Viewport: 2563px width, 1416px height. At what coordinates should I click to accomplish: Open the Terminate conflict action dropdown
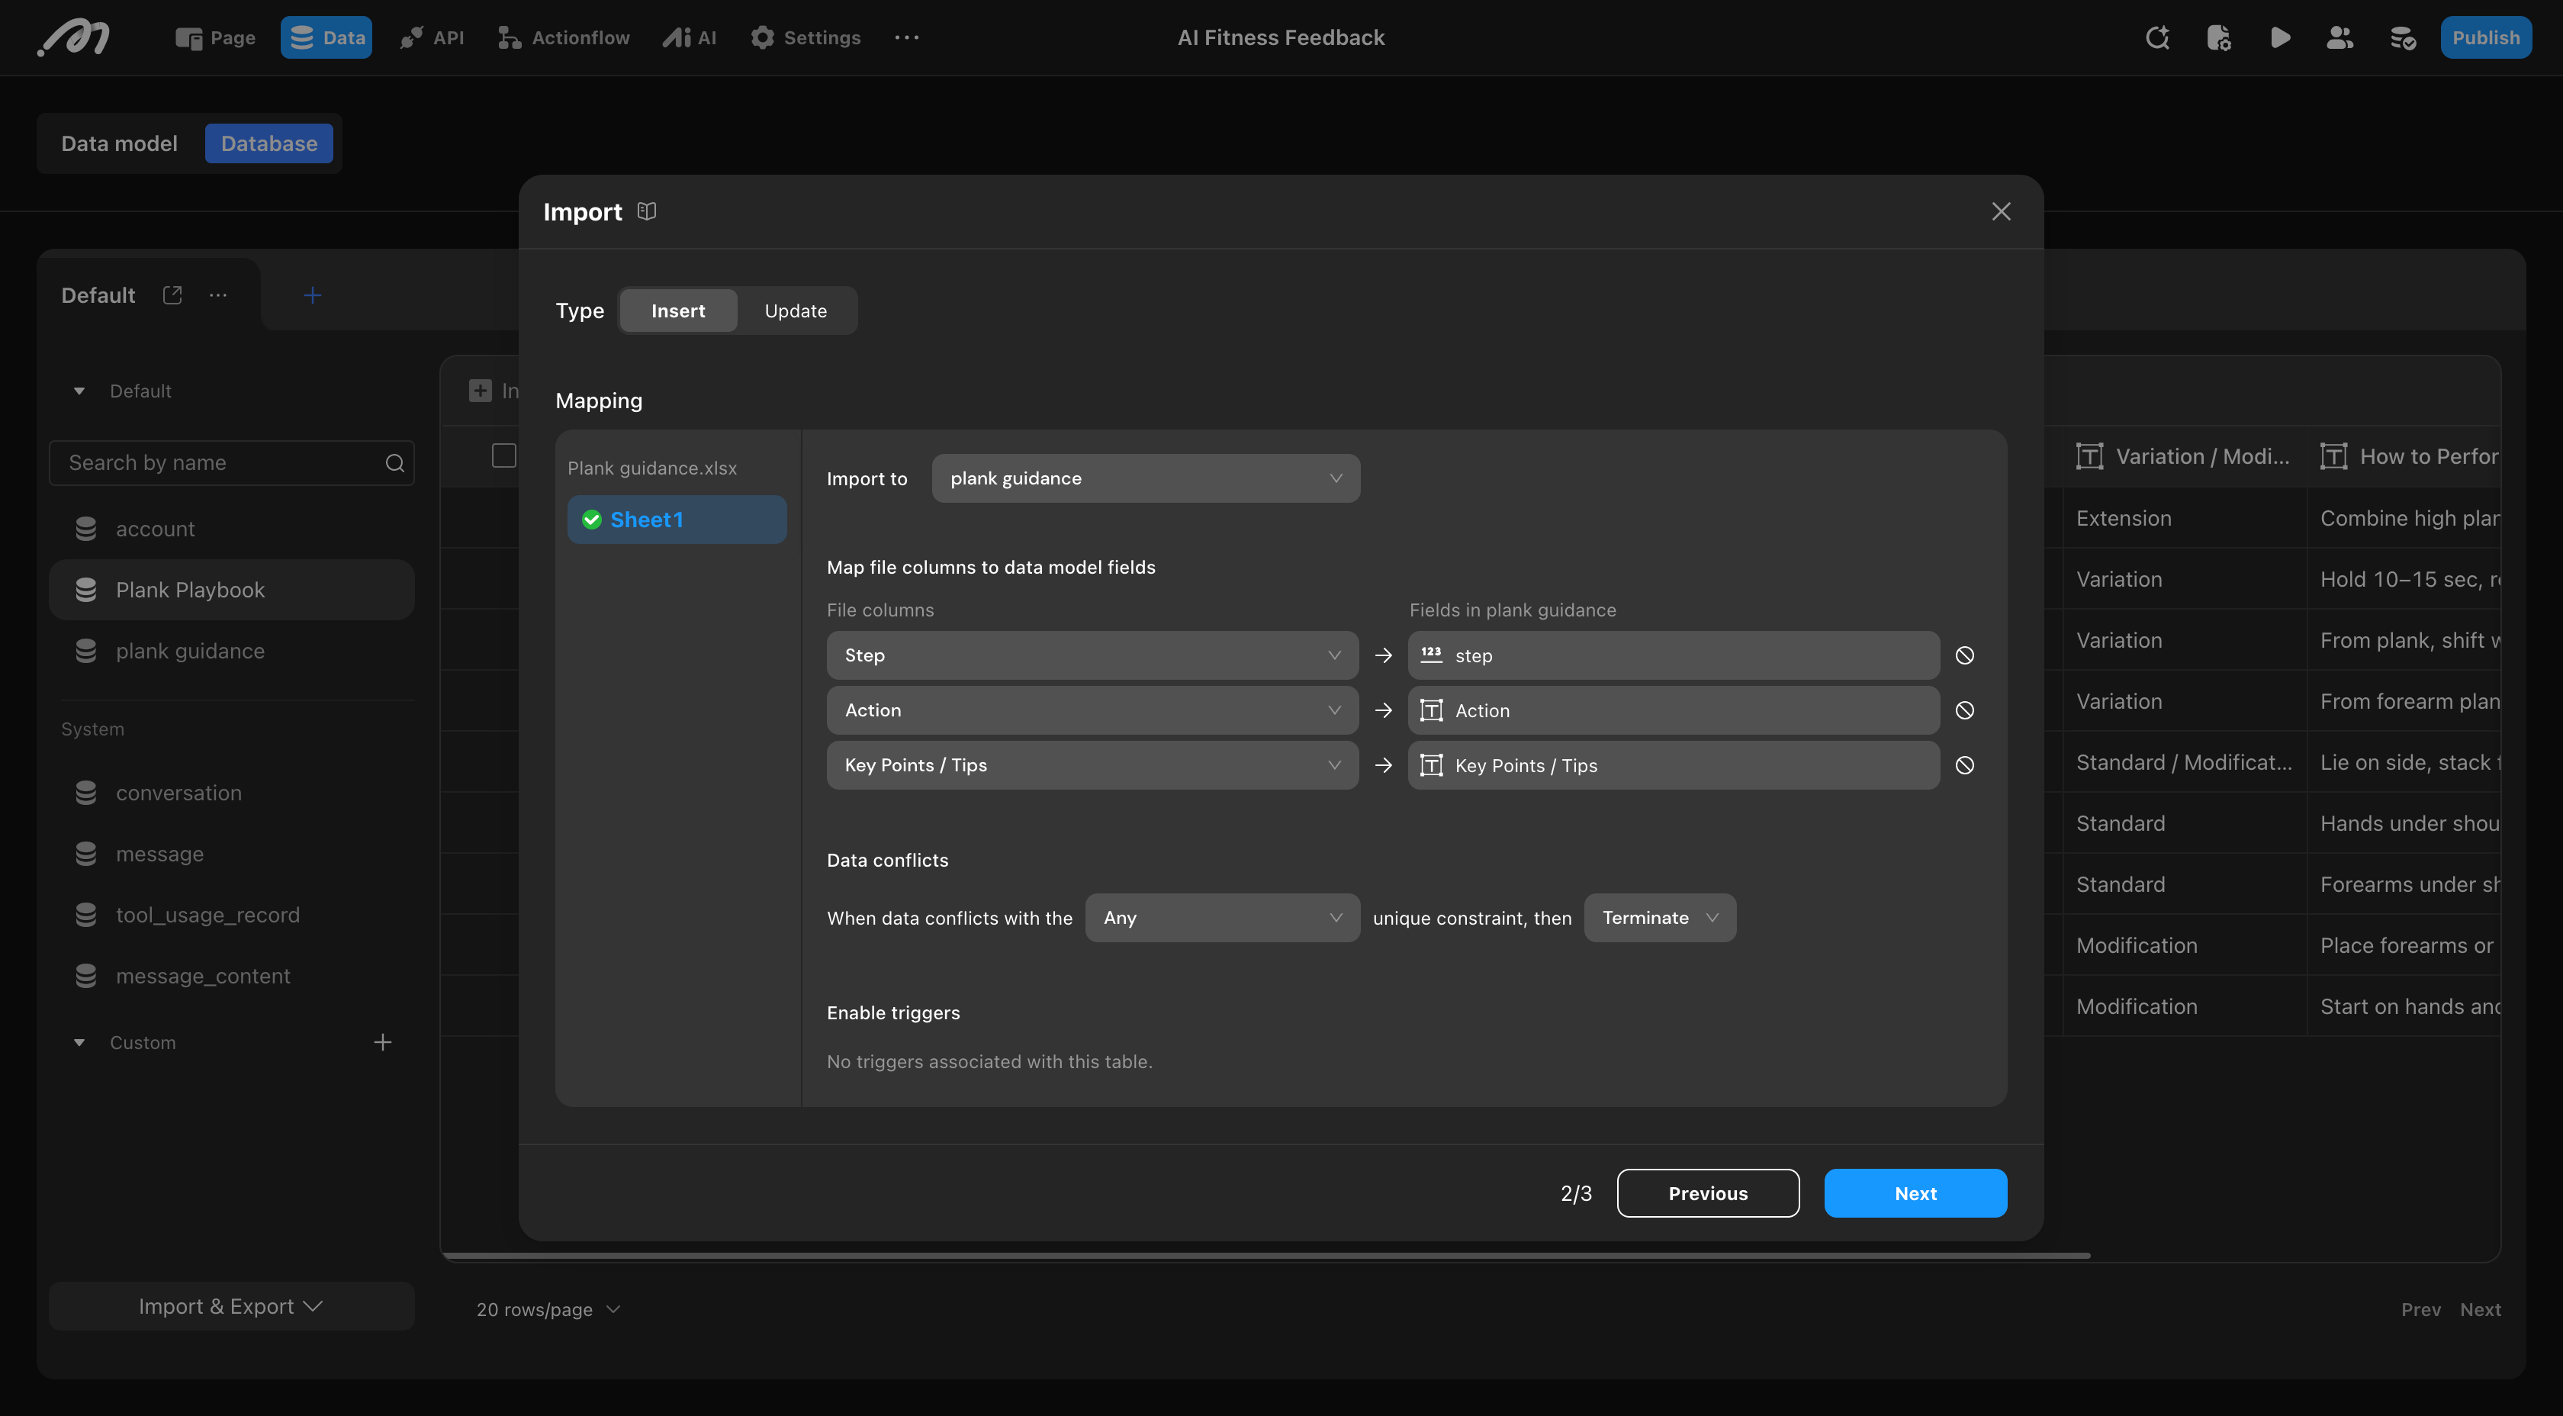[1660, 918]
